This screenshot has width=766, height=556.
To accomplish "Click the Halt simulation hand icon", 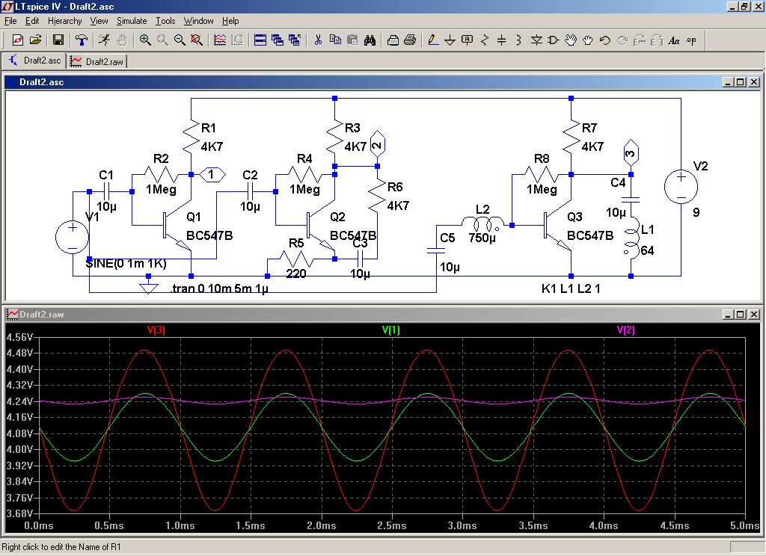I will click(x=122, y=40).
